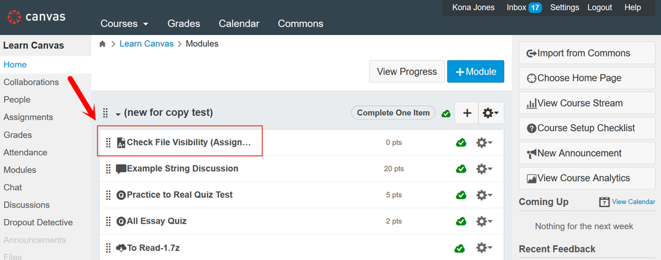Click file download icon beside To Read-1.7z
661x260 pixels.
point(121,248)
